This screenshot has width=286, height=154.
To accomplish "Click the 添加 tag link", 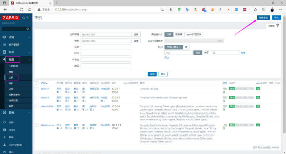I will point(167,58).
